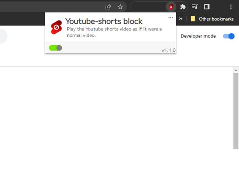This screenshot has height=179, width=239.
Task: Click the extension description text
Action: click(114, 32)
